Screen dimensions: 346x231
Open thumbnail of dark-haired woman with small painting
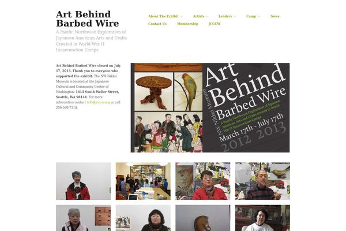pyautogui.click(x=143, y=218)
